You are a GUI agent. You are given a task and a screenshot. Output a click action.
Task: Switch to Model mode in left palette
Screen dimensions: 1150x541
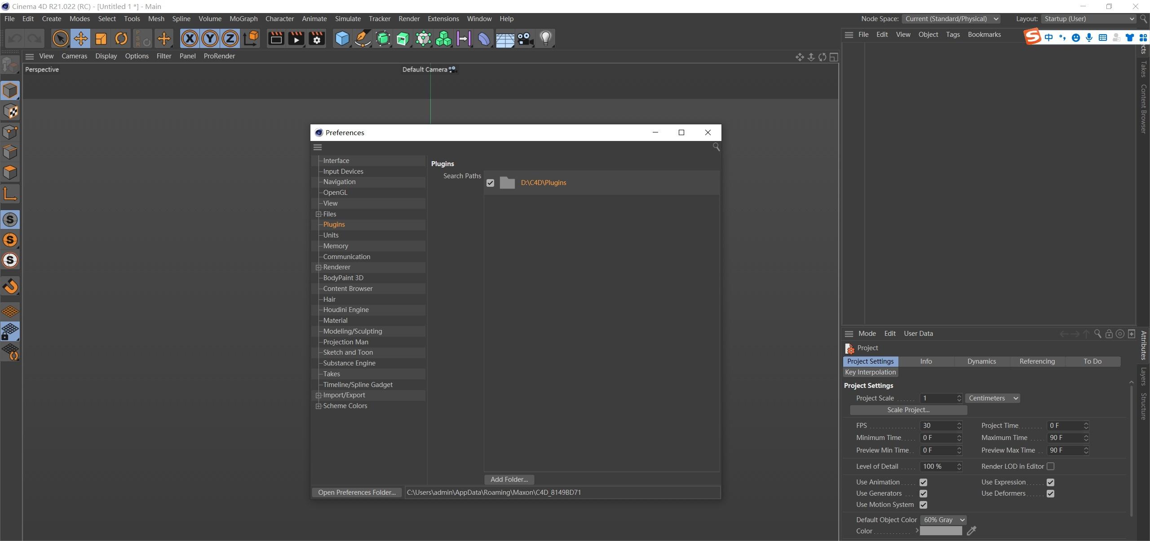click(10, 91)
